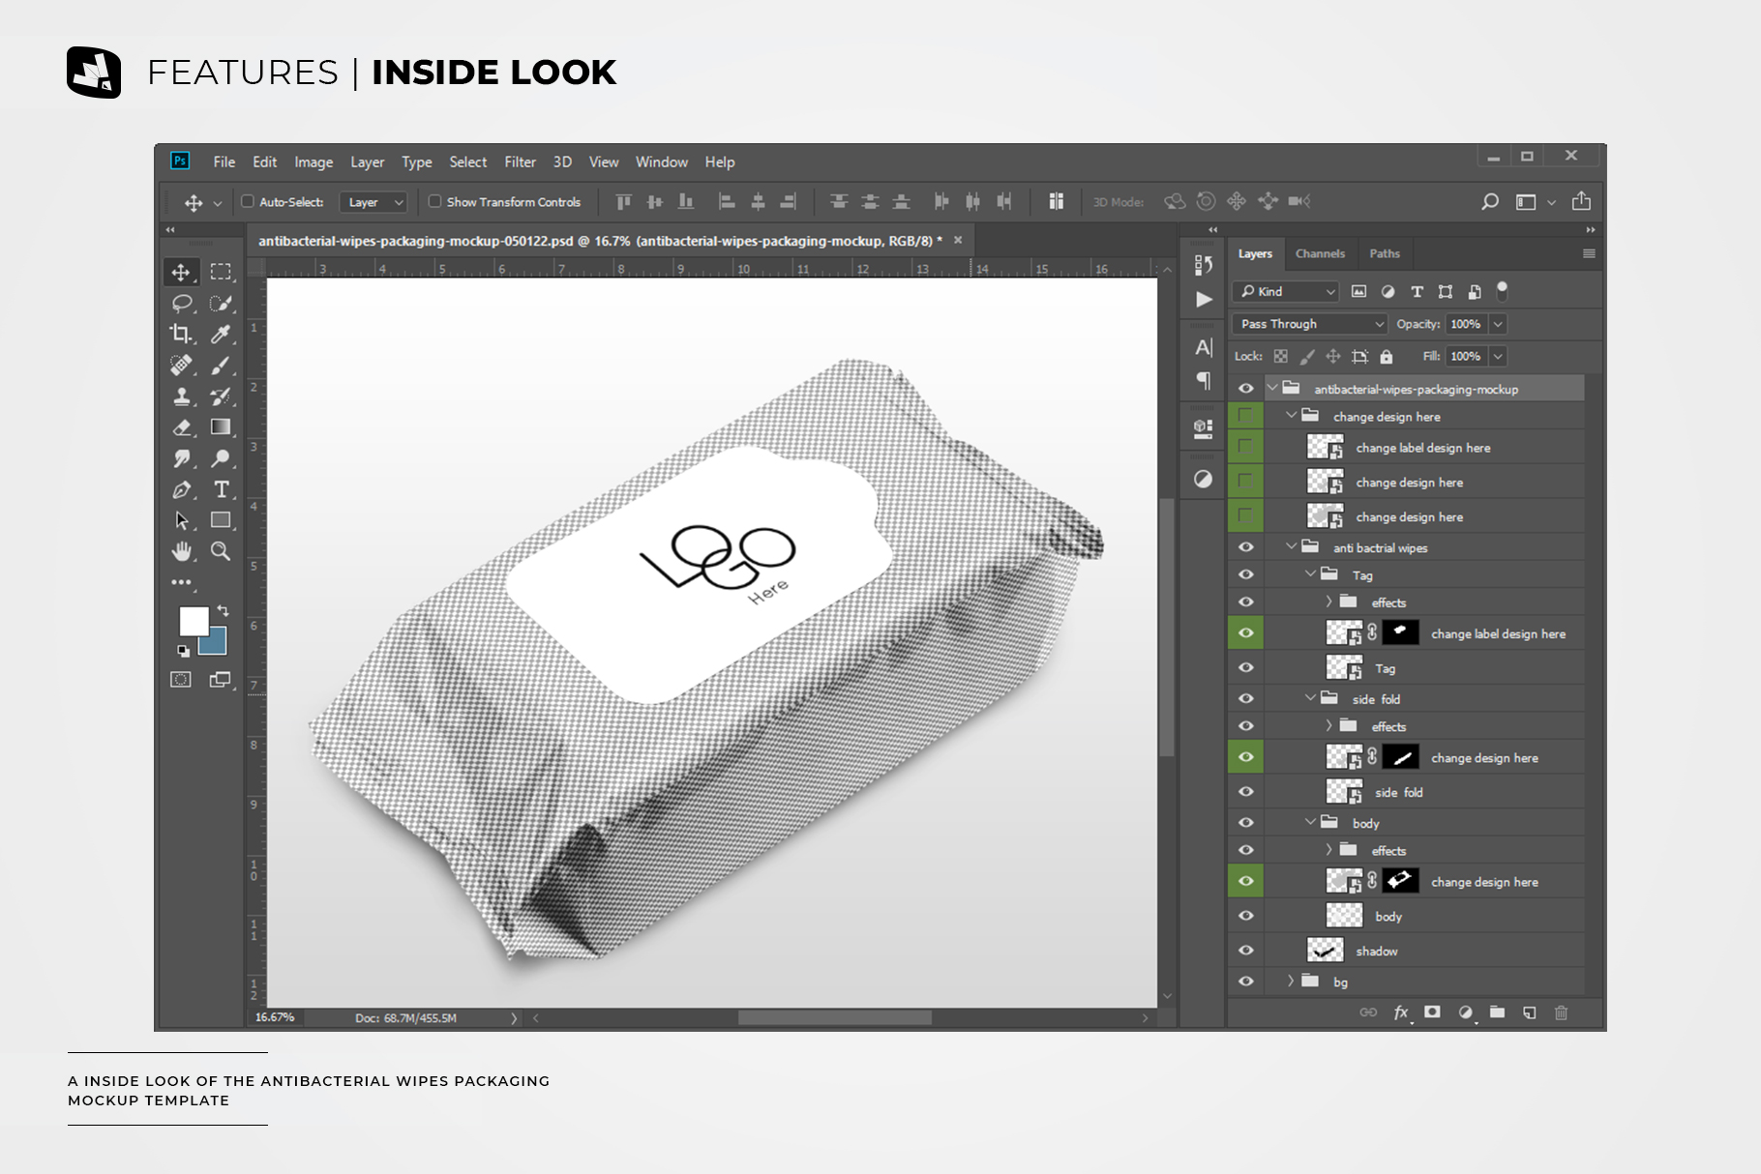The image size is (1761, 1174).
Task: Open the Pass Through blend mode dropdown
Action: point(1310,324)
